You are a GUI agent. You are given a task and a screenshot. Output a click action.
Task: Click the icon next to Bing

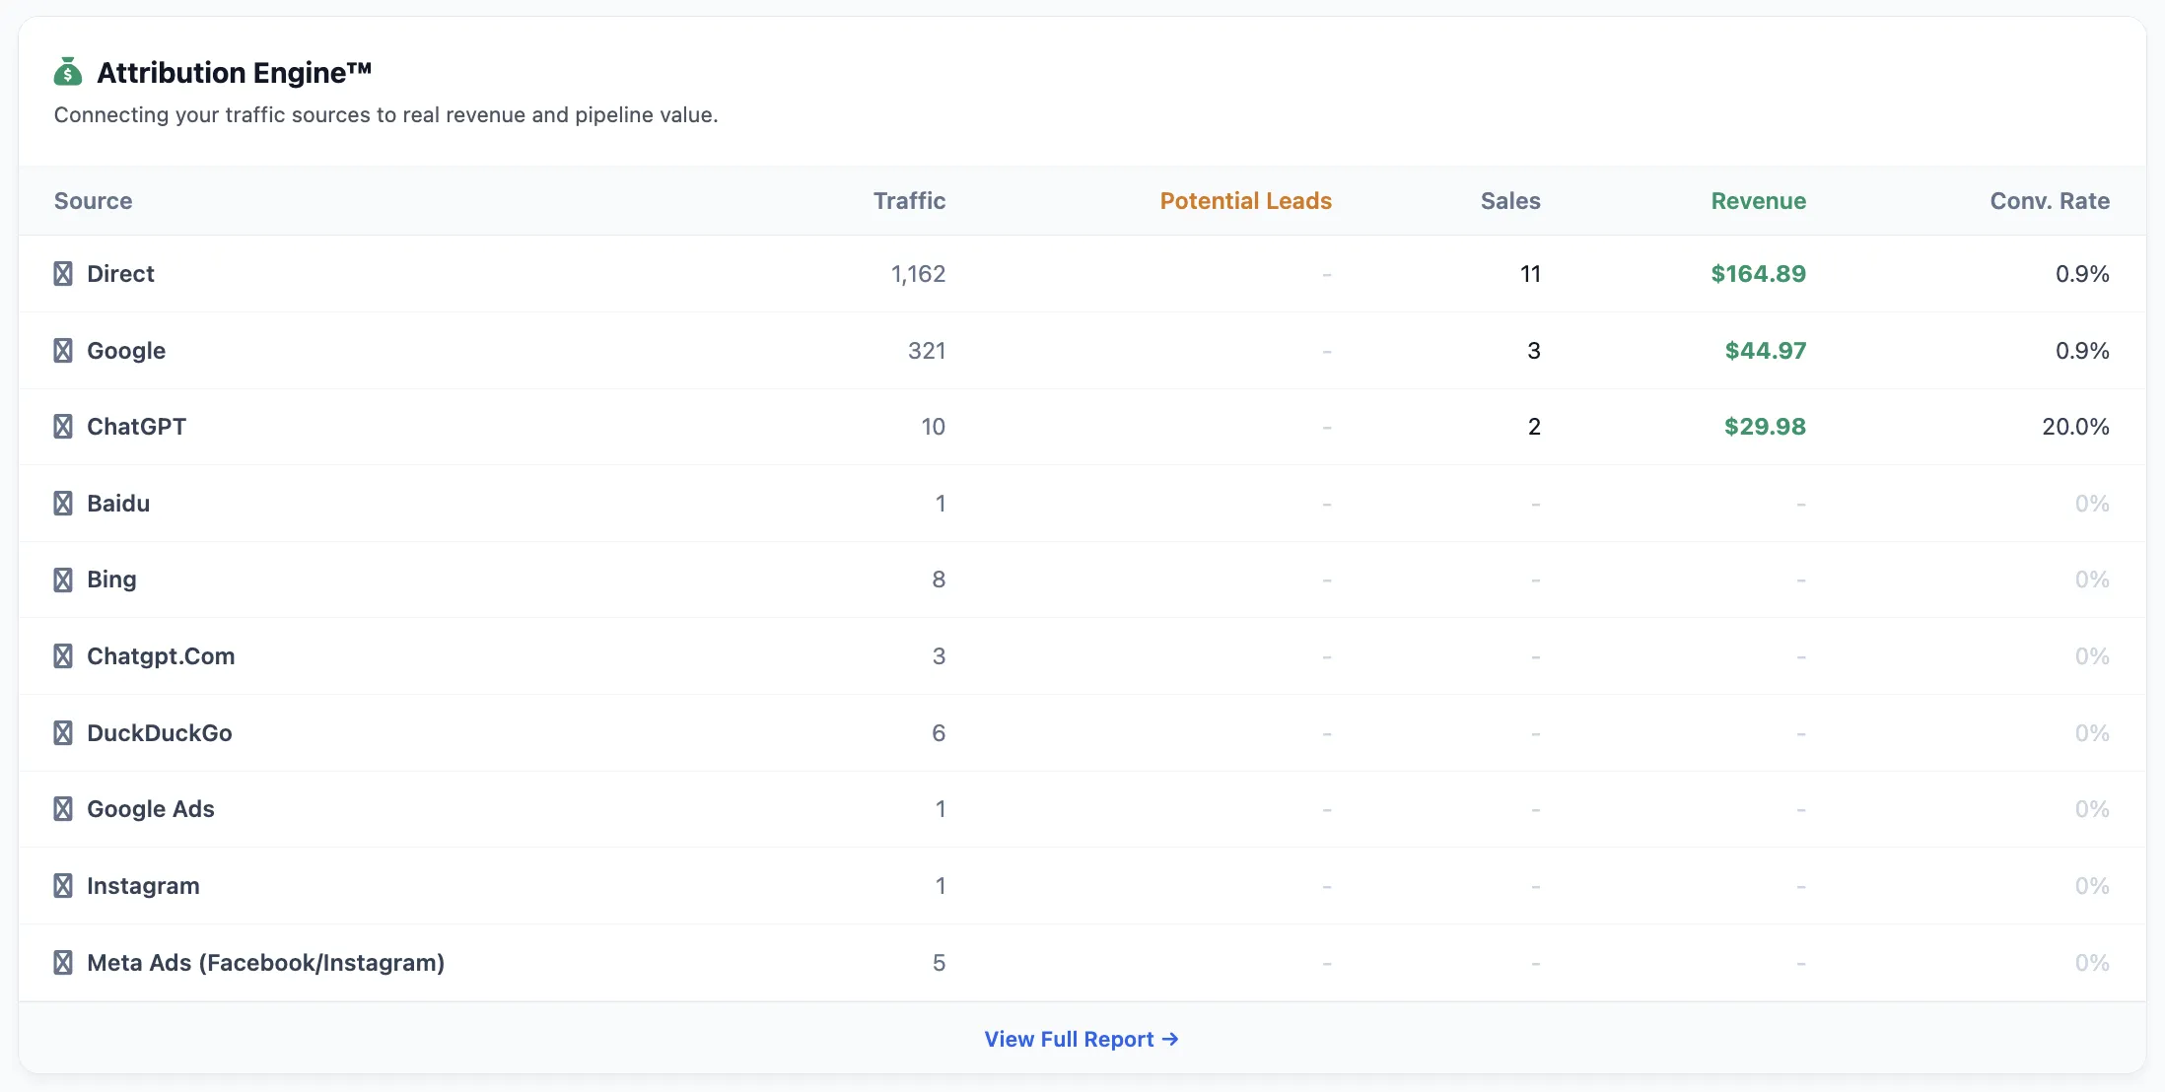(x=63, y=580)
